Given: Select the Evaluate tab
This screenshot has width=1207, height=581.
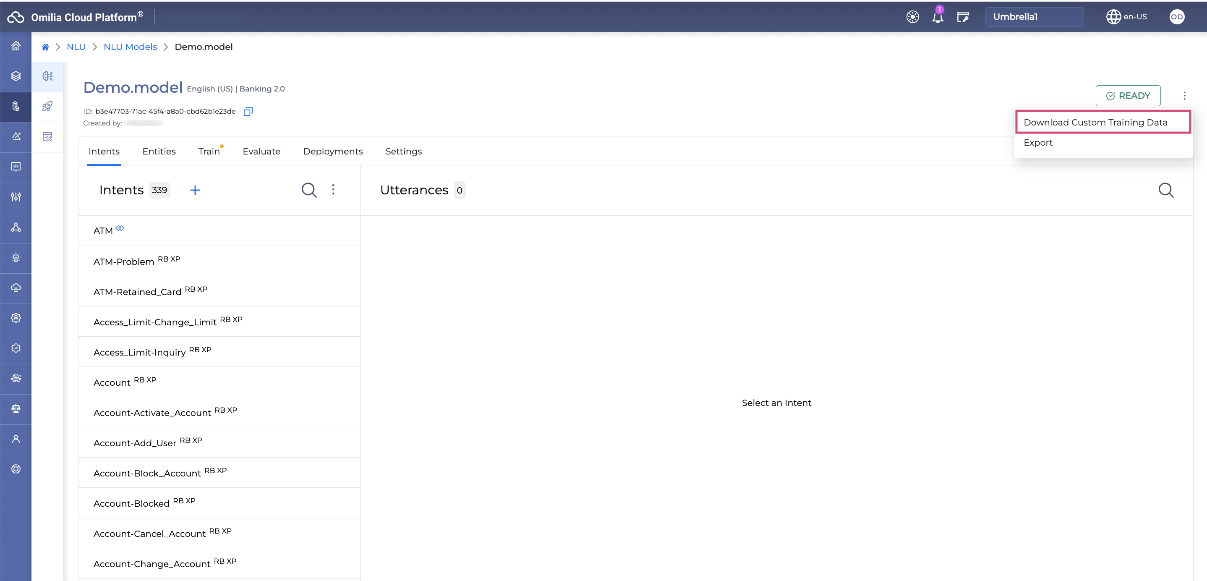Looking at the screenshot, I should [x=262, y=151].
